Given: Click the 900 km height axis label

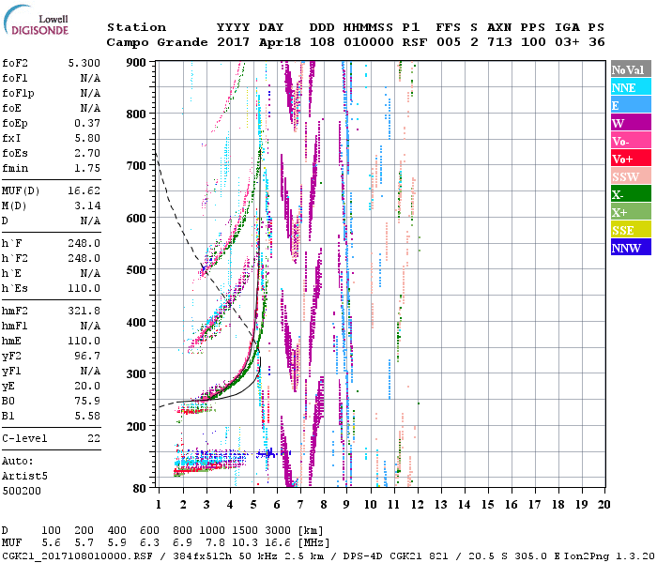Looking at the screenshot, I should tap(136, 63).
